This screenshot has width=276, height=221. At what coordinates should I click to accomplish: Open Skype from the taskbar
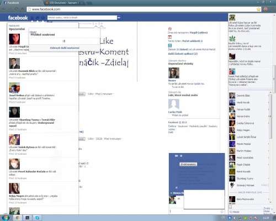point(38,218)
